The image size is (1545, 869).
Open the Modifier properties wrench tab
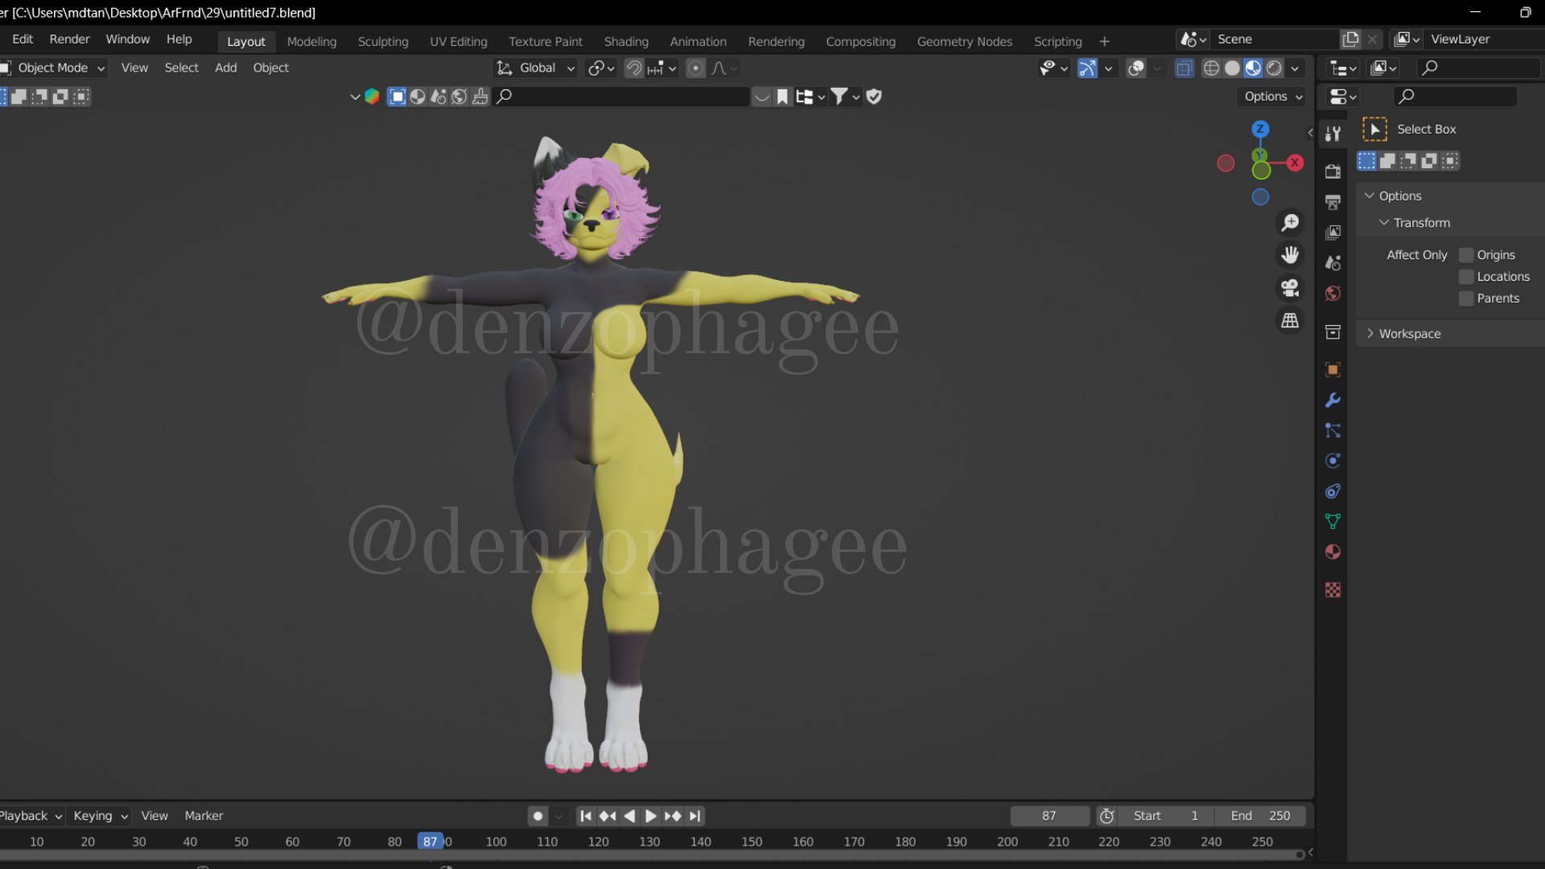click(1333, 401)
